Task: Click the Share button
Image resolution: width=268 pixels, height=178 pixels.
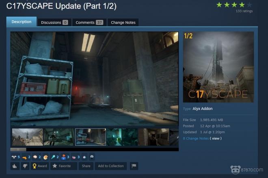Action: pos(86,166)
